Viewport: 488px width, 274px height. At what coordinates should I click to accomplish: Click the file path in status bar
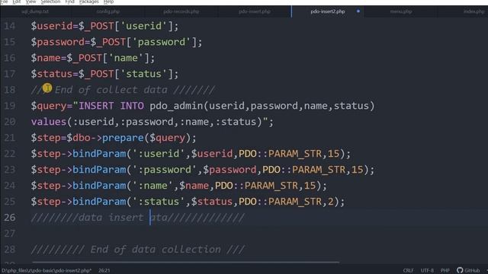tap(46, 271)
